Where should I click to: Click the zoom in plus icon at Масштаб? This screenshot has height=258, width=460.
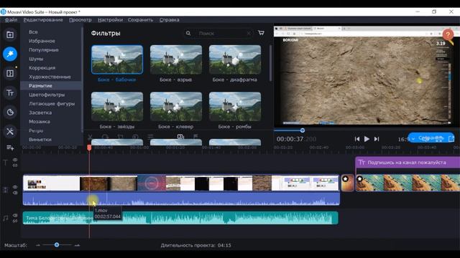(77, 245)
